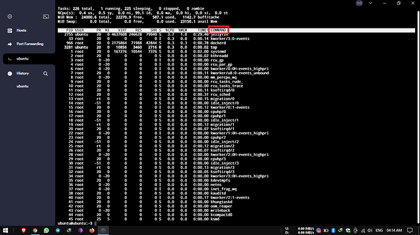This screenshot has height=235, width=420.
Task: Reconnect to ubuntu from History list
Action: (23, 86)
